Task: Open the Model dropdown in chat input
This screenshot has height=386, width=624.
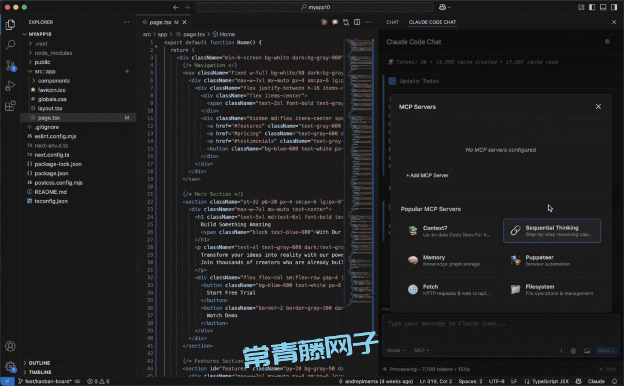Action: pyautogui.click(x=395, y=351)
